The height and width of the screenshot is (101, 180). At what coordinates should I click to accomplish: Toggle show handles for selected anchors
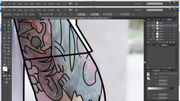(37, 14)
